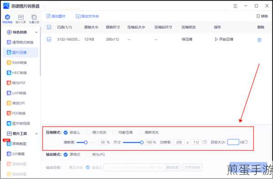
Task: Select 原文件夹 output directory radio
Action: [x=65, y=168]
